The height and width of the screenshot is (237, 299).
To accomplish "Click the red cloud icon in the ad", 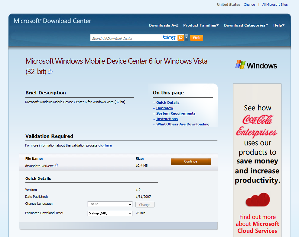I will pyautogui.click(x=258, y=200).
